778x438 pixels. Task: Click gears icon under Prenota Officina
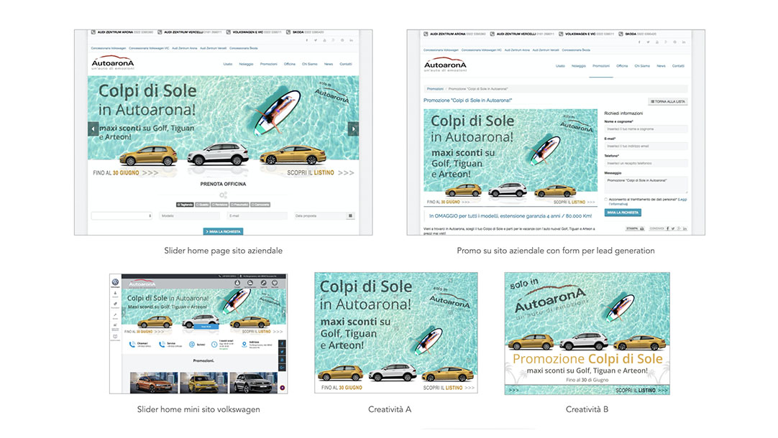pos(224,195)
